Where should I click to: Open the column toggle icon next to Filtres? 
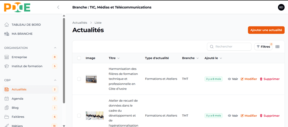(x=277, y=47)
